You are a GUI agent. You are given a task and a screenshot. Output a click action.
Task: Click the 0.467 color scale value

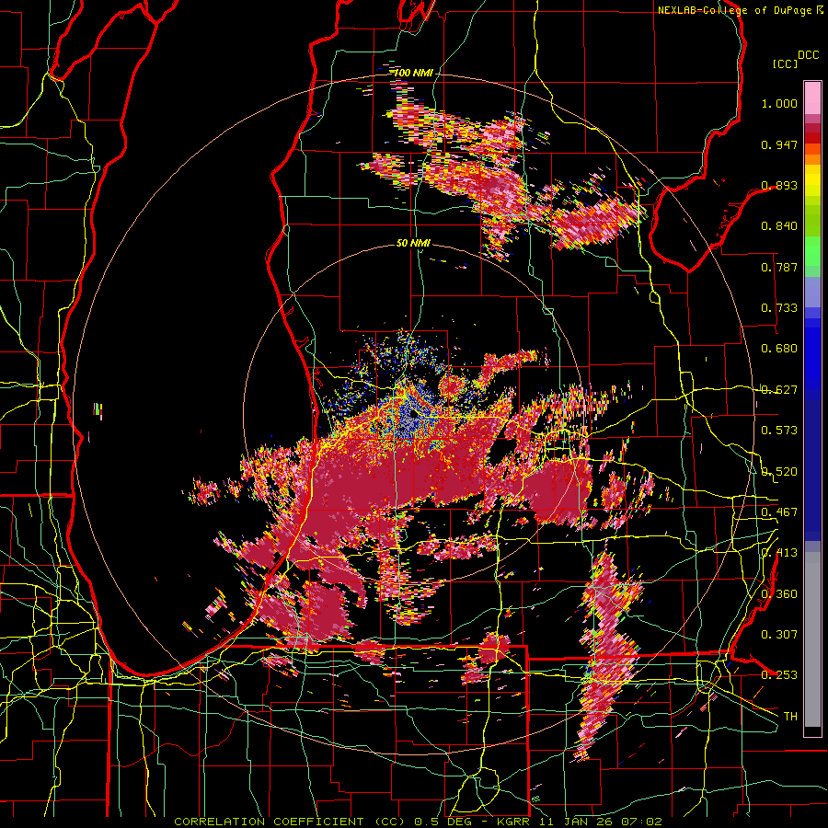(x=779, y=512)
